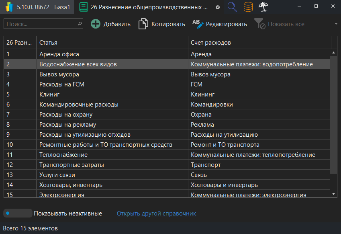Open the search tool in the title bar

232,6
